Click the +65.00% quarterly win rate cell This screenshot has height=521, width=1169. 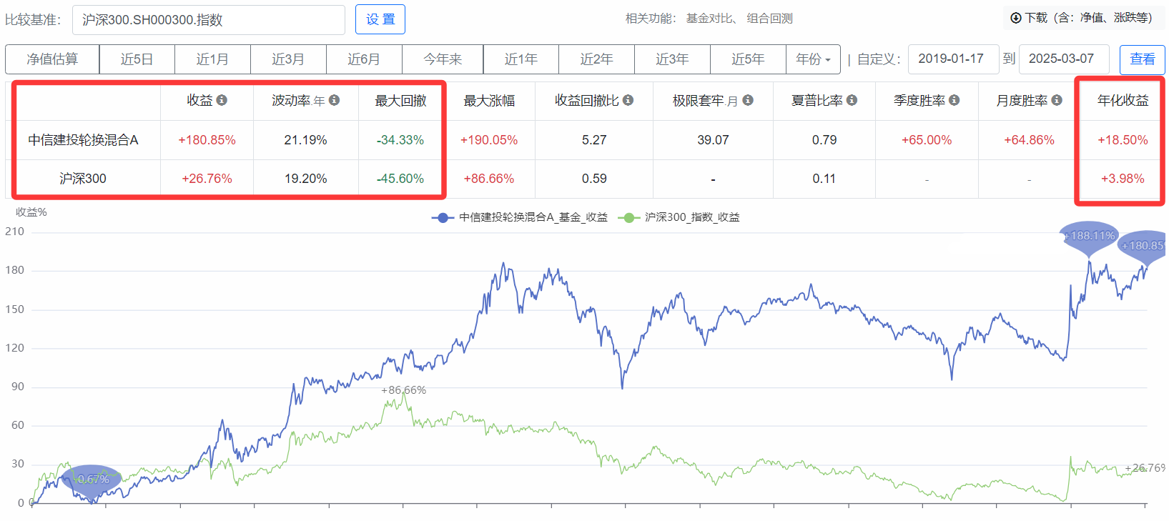click(927, 140)
